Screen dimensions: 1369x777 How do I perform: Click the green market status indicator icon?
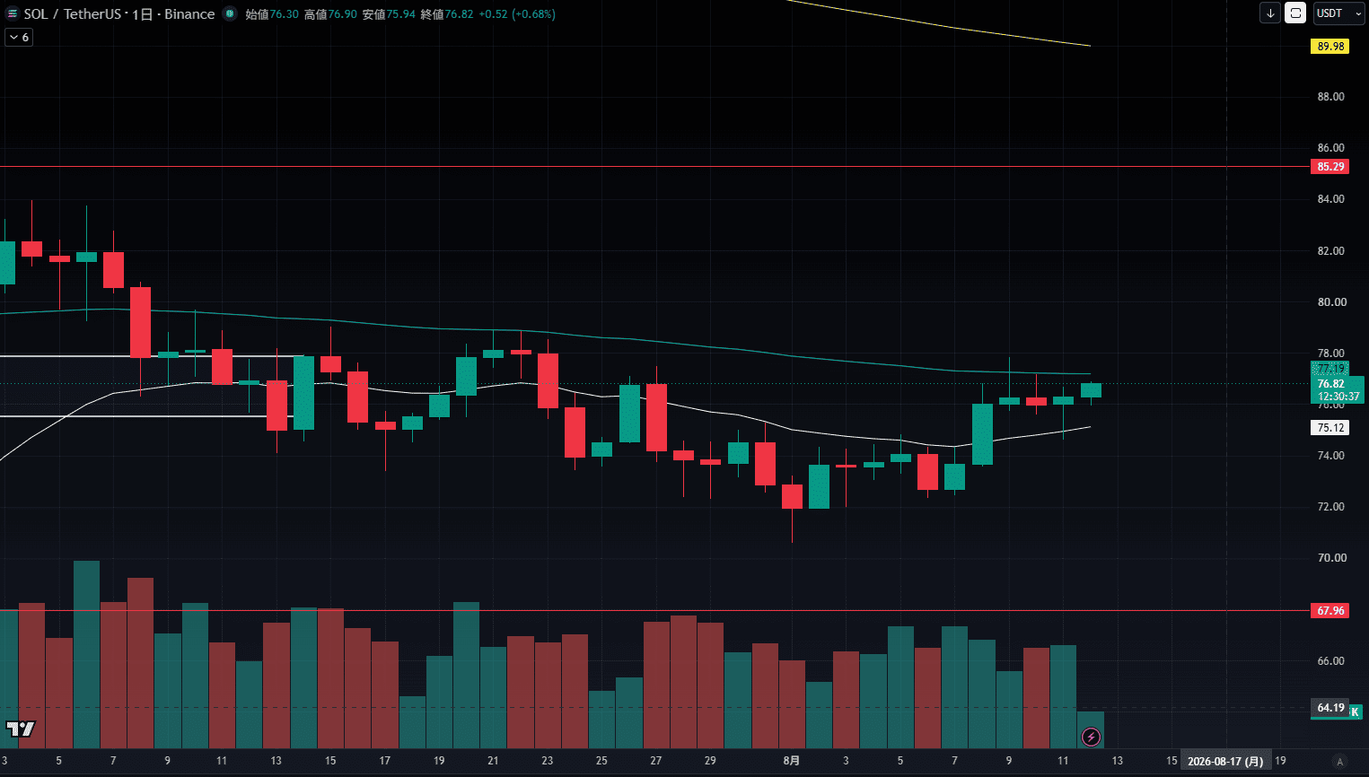[230, 14]
